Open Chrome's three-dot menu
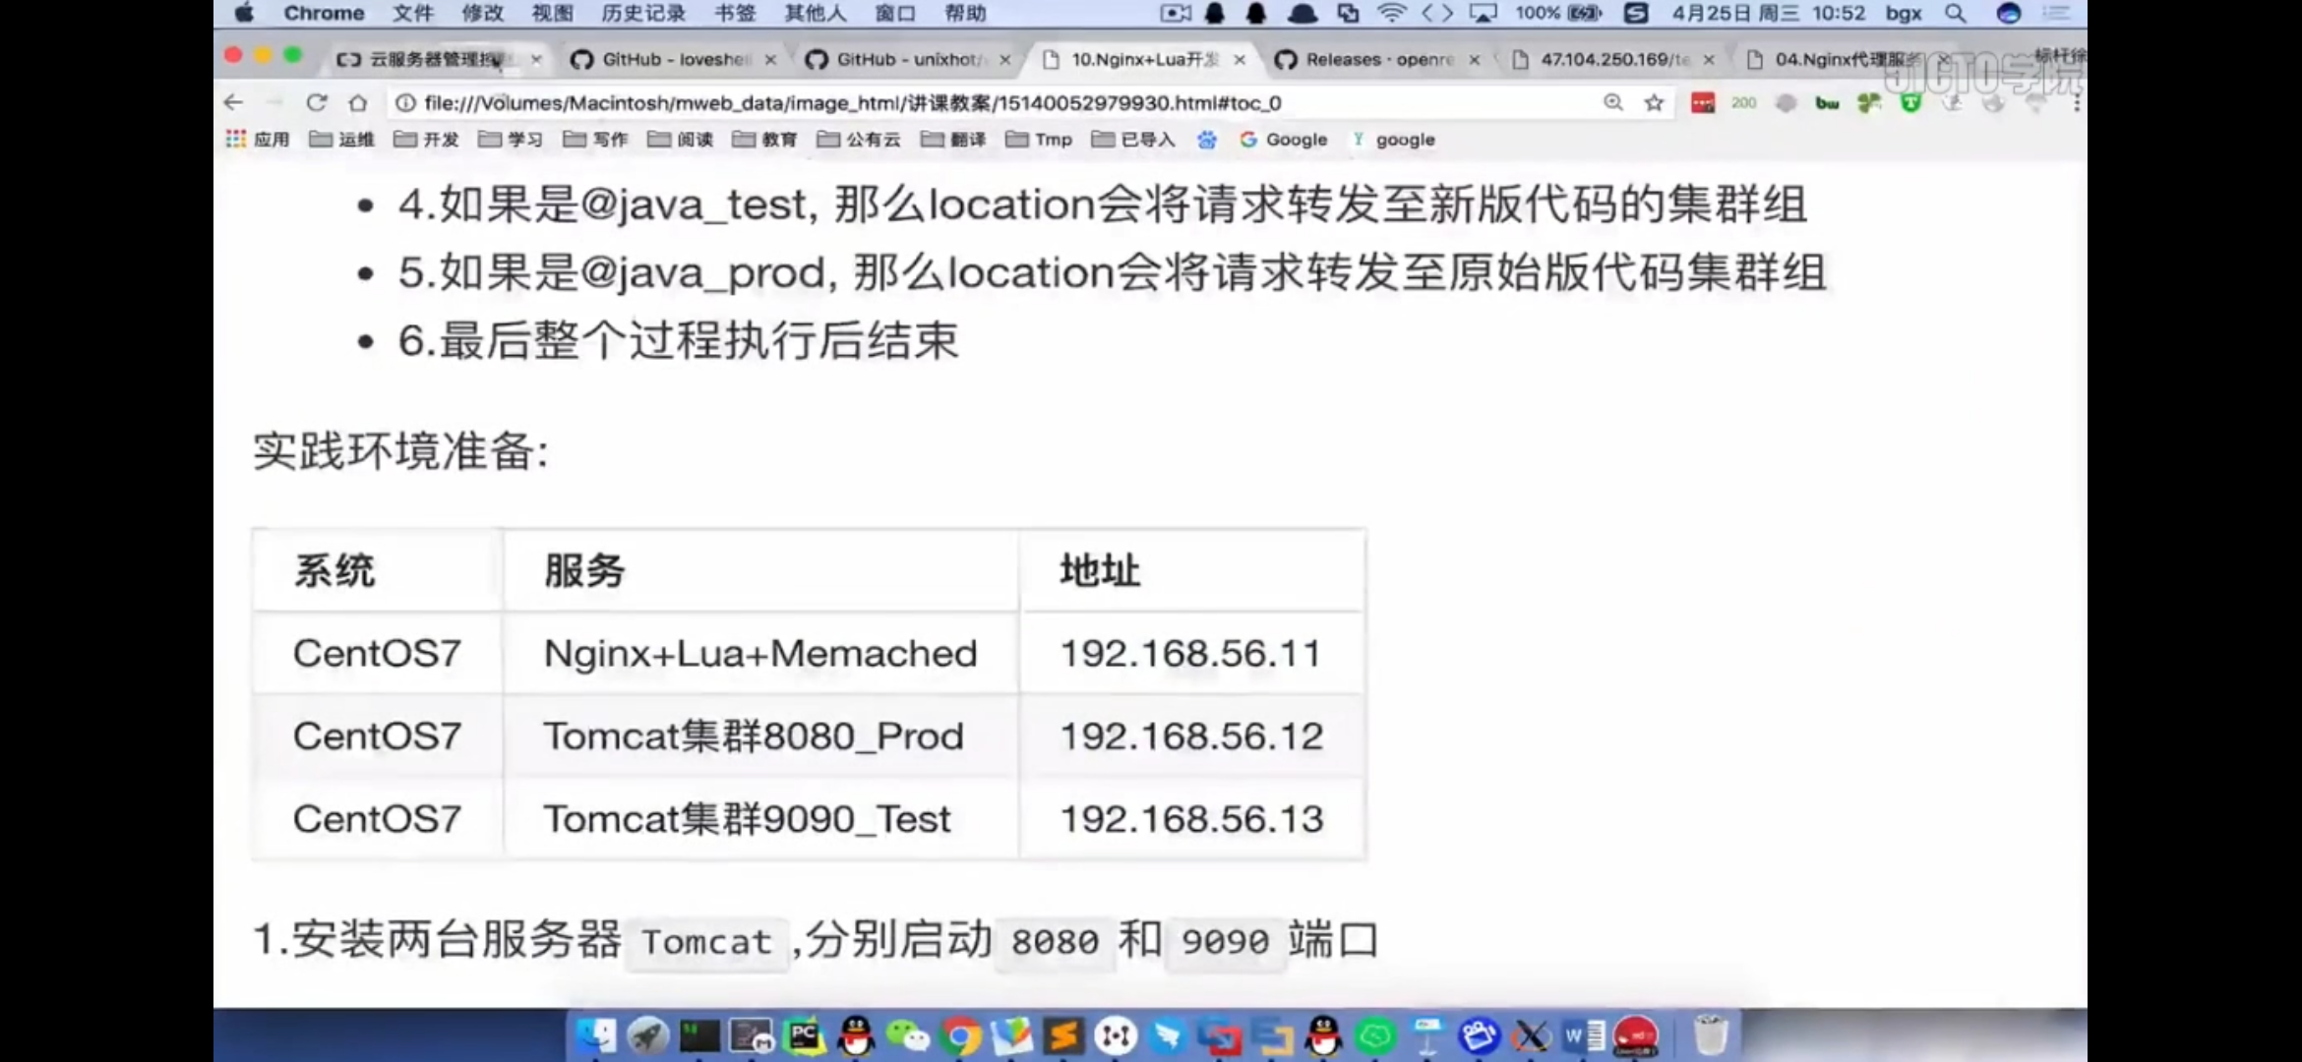2302x1062 pixels. [x=2076, y=102]
